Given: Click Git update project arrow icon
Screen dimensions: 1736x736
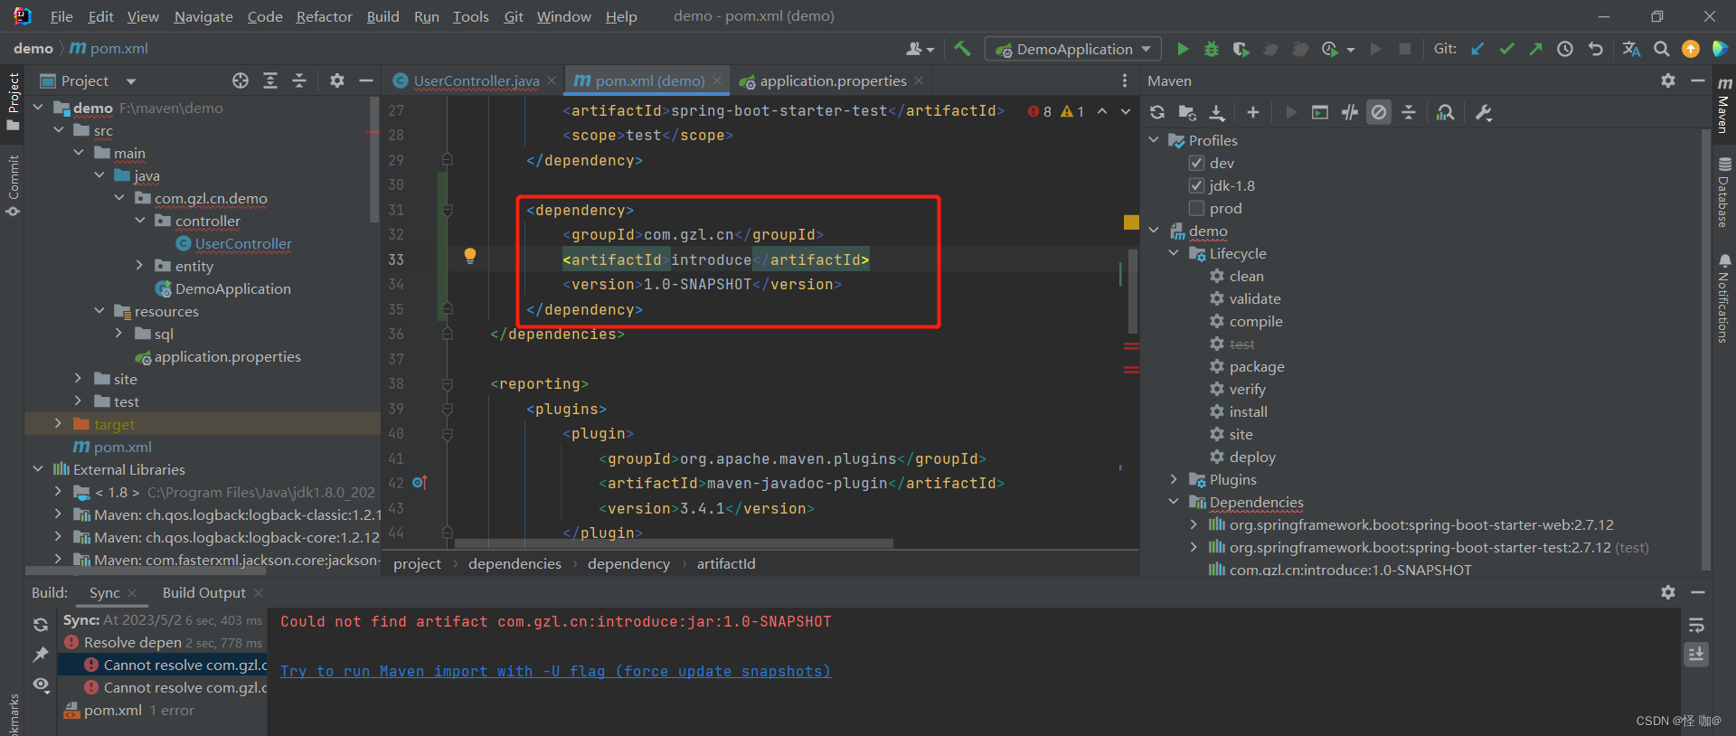Looking at the screenshot, I should tap(1477, 49).
